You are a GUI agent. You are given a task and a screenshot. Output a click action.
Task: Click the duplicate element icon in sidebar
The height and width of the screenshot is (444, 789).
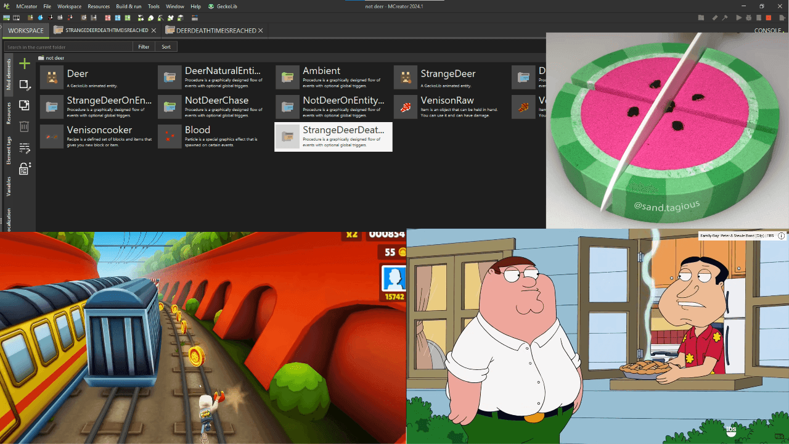25,105
